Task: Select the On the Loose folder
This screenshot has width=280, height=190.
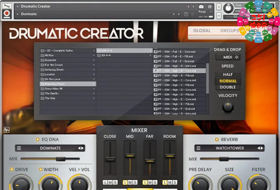Action: pyautogui.click(x=68, y=79)
